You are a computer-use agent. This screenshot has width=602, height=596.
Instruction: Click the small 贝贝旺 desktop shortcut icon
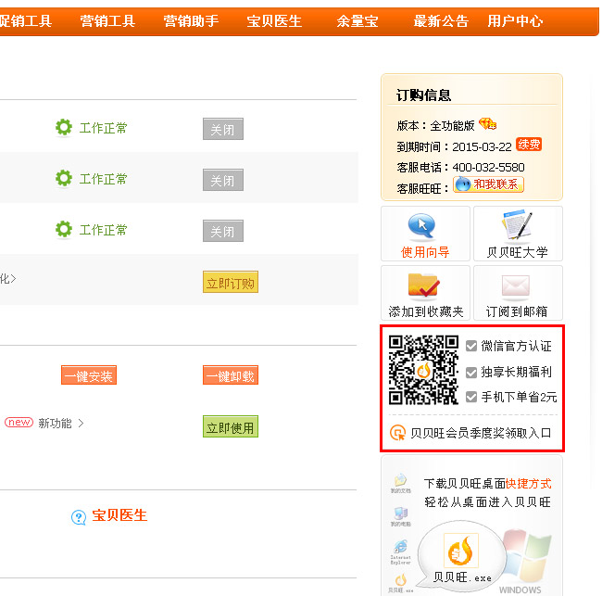pos(400,583)
